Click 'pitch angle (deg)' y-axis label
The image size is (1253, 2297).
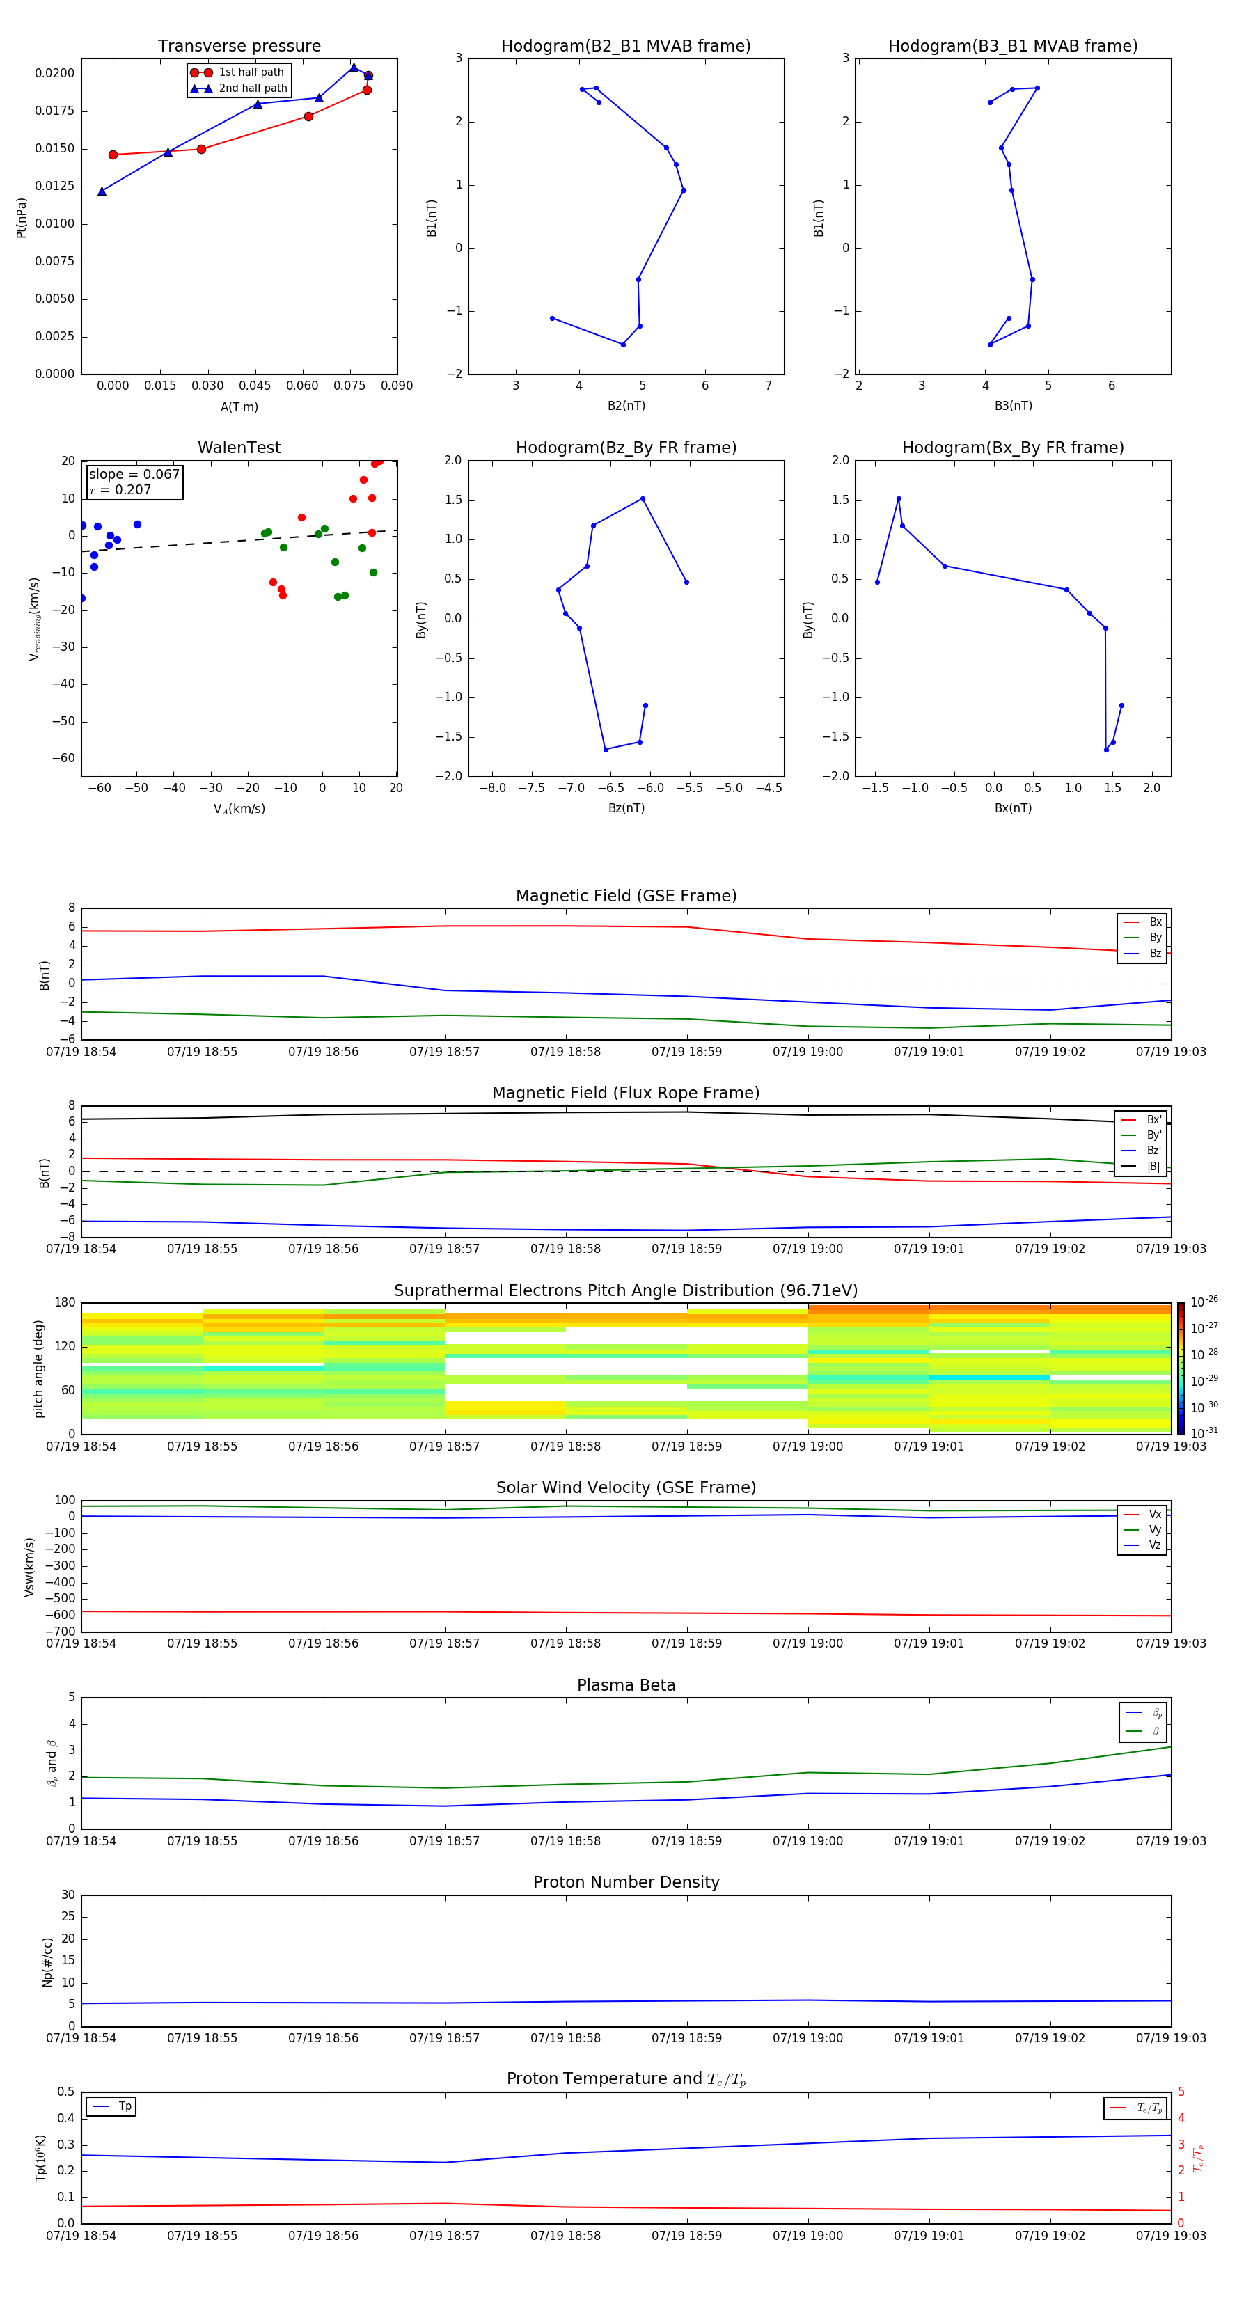pos(38,1368)
